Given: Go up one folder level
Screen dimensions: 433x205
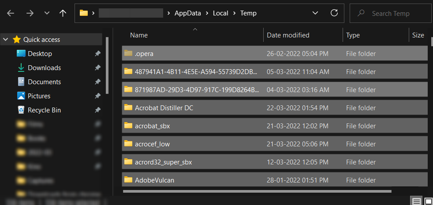Looking at the screenshot, I should coord(63,13).
